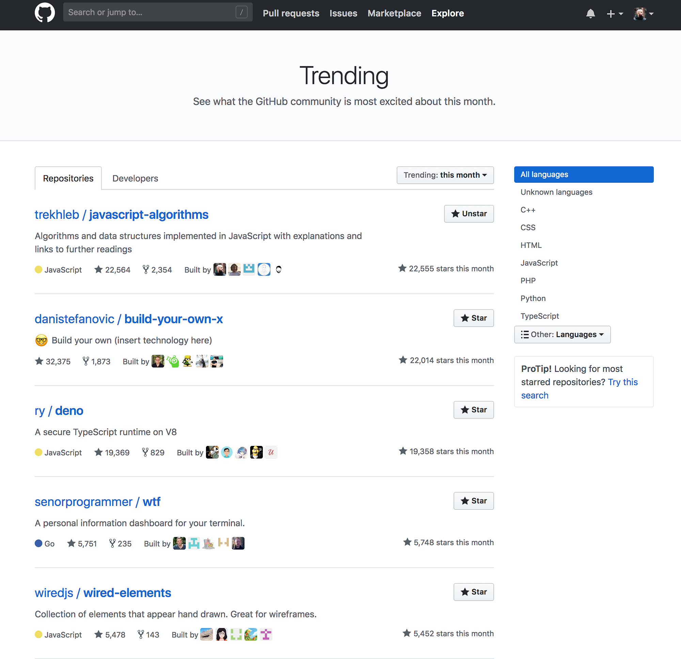Open the user avatar profile menu
Viewport: 681px width, 659px height.
[644, 14]
